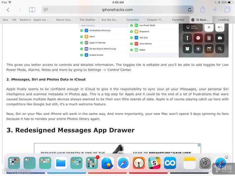The height and width of the screenshot is (176, 235).
Task: Open the first app folder in dock
Action: click(x=14, y=163)
